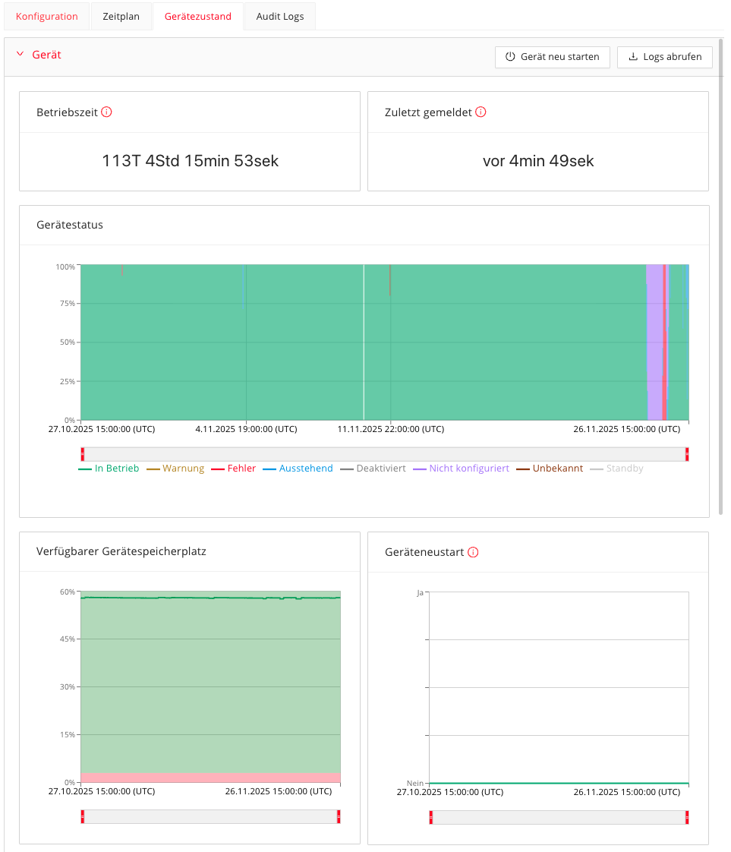Viewport: 731px width, 852px height.
Task: Collapse the Gerät section chevron
Action: click(20, 55)
